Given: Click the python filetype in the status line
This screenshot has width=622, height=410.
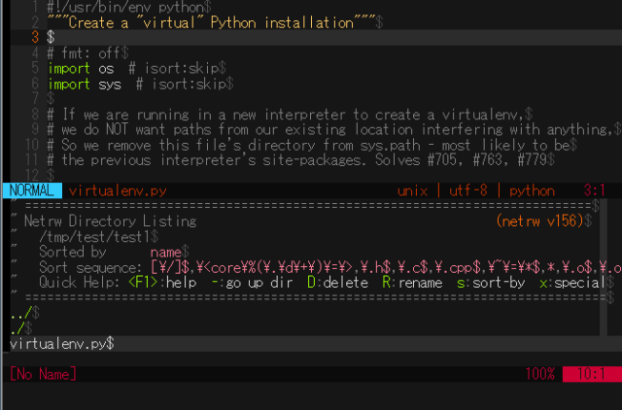Looking at the screenshot, I should [x=532, y=190].
